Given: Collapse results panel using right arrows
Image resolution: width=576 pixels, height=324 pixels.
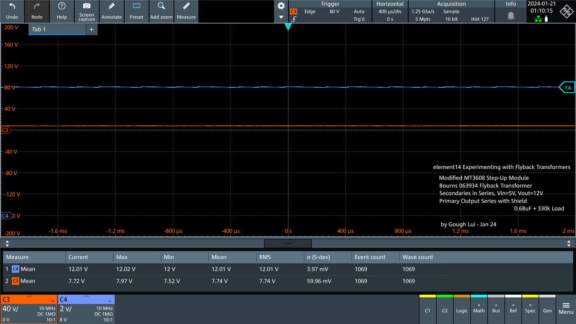Looking at the screenshot, I should 569,243.
